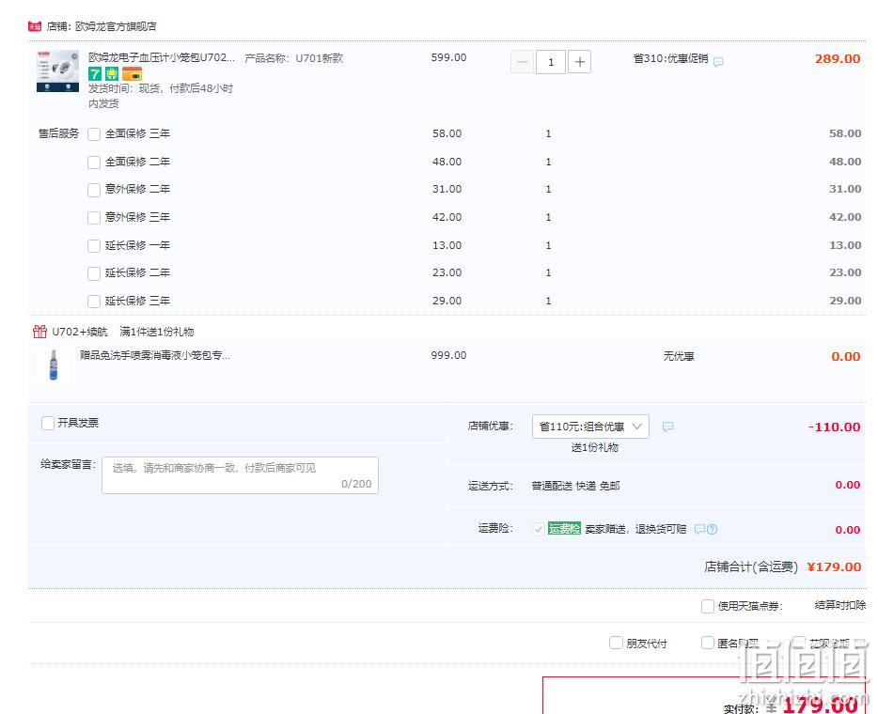Check 意外保修 三年 warranty option
The image size is (878, 714).
(x=94, y=218)
